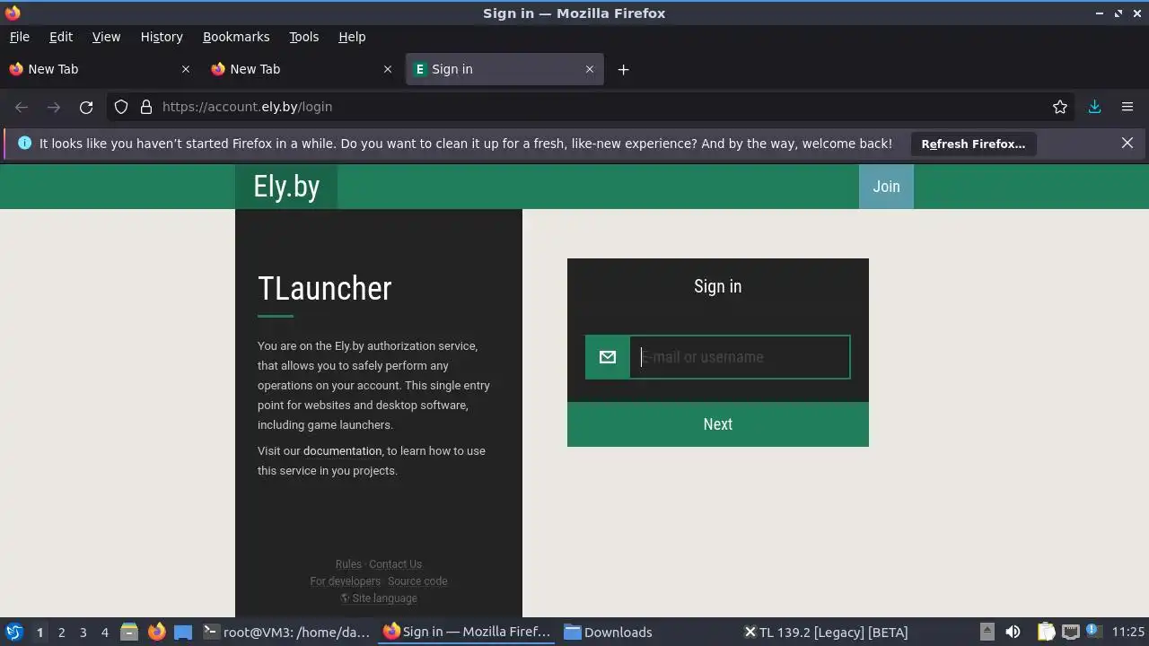Open the Source code footer link
Screen dimensions: 1149x646
(x=417, y=581)
